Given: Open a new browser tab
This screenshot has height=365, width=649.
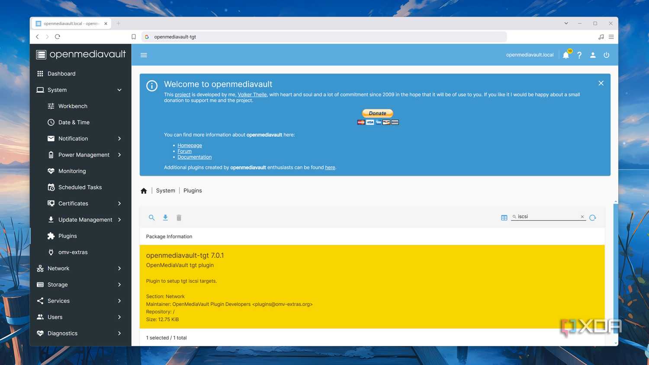Looking at the screenshot, I should pos(119,23).
